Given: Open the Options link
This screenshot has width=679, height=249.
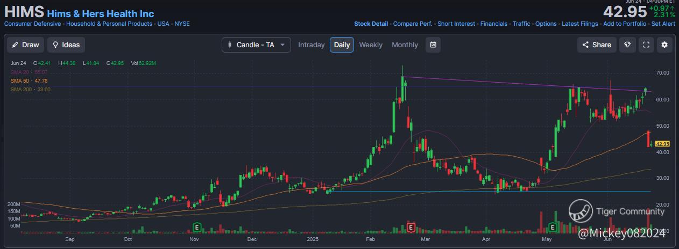Looking at the screenshot, I should tap(546, 24).
